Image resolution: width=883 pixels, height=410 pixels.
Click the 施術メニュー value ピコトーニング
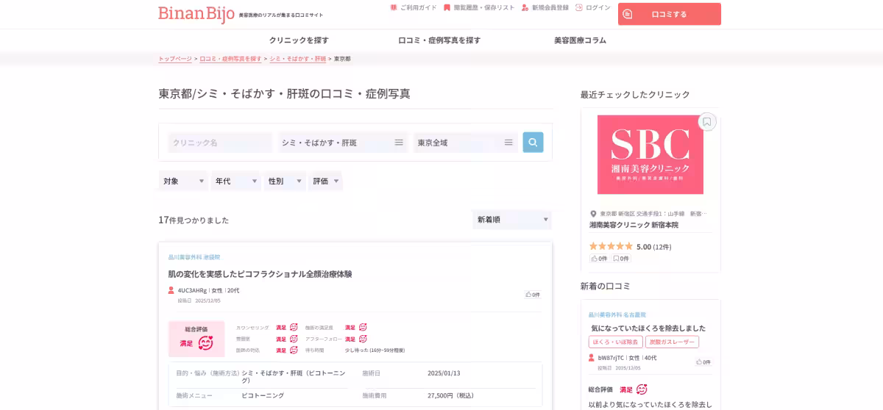263,395
